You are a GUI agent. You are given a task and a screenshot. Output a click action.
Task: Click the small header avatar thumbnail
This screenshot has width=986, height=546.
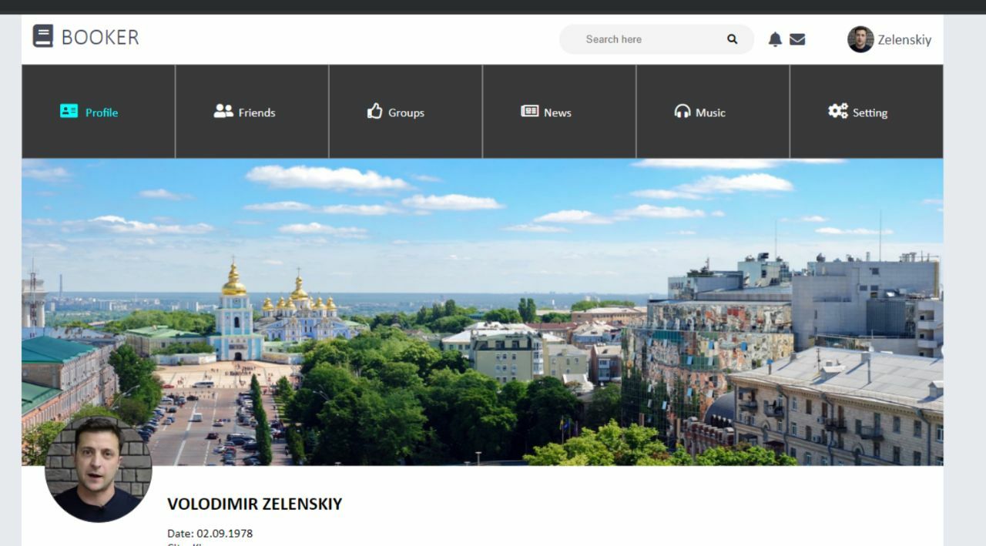(860, 39)
